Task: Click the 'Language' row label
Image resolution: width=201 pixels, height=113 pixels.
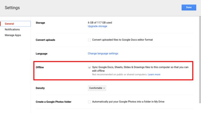Action: click(x=41, y=54)
